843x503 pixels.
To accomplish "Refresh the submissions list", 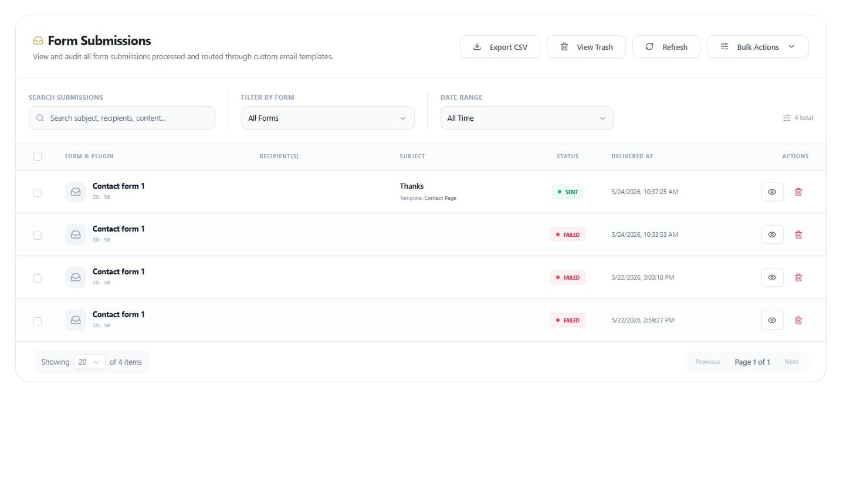I will pyautogui.click(x=666, y=47).
